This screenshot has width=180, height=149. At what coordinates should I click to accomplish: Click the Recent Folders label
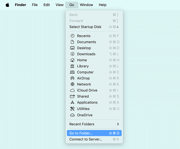click(82, 124)
